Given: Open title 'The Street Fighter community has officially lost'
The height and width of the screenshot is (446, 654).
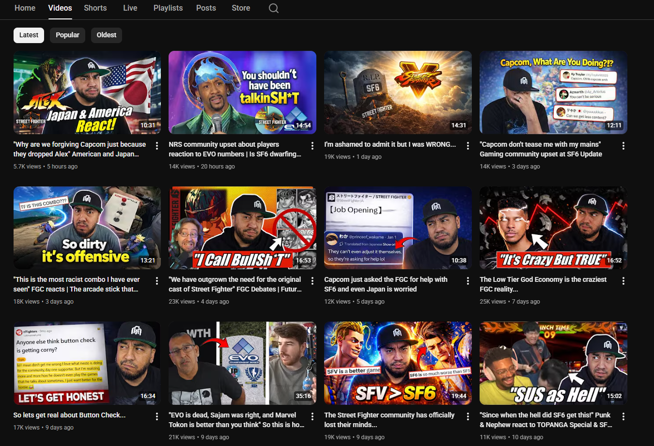Looking at the screenshot, I should point(389,420).
